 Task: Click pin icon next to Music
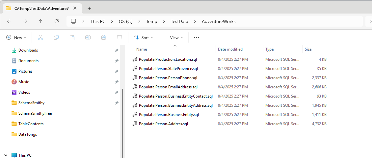click(117, 82)
